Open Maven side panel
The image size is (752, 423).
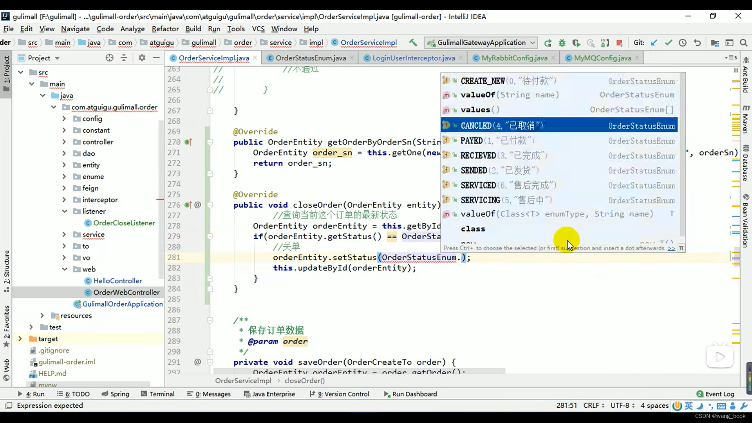[745, 119]
